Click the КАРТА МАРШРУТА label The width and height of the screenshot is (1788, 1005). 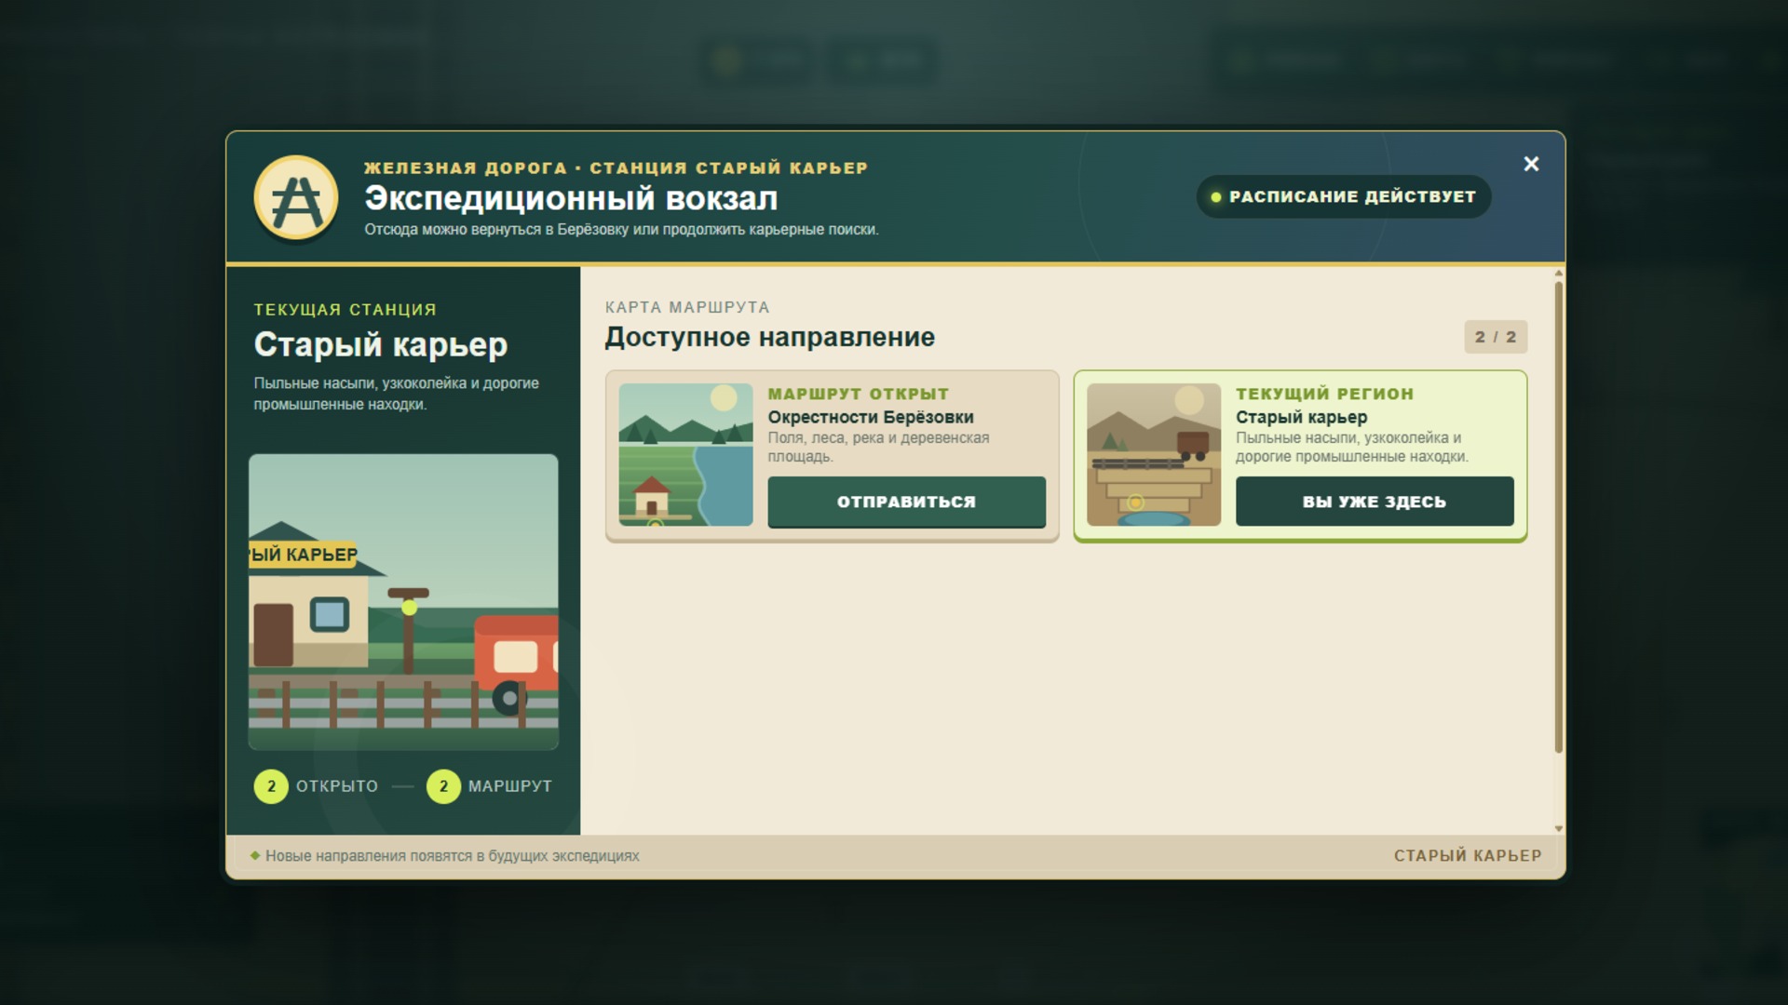687,307
